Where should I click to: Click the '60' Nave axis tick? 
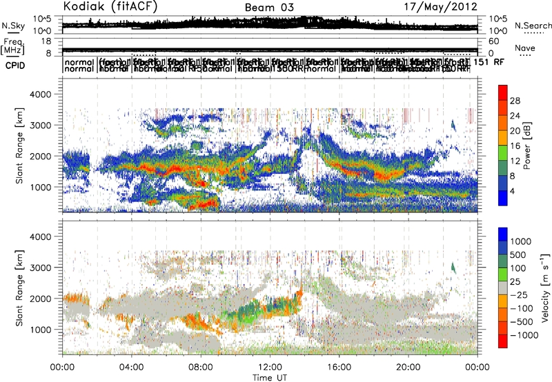(x=494, y=41)
